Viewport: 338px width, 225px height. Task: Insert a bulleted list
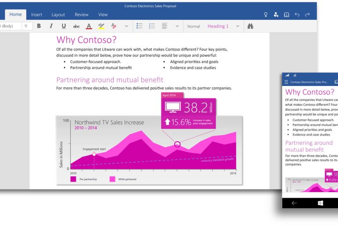tap(140, 26)
